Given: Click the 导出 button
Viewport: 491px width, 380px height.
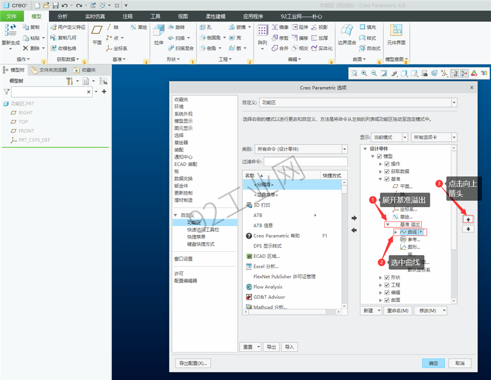Looking at the screenshot, I should click(271, 347).
